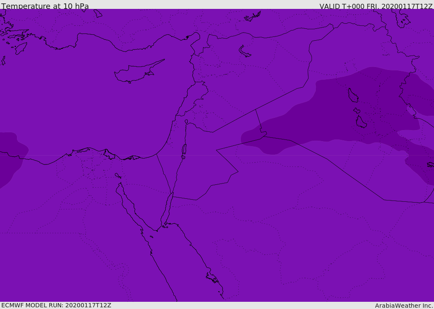
Task: Click the ArabiaWeather Inc. credit label
Action: click(x=403, y=306)
